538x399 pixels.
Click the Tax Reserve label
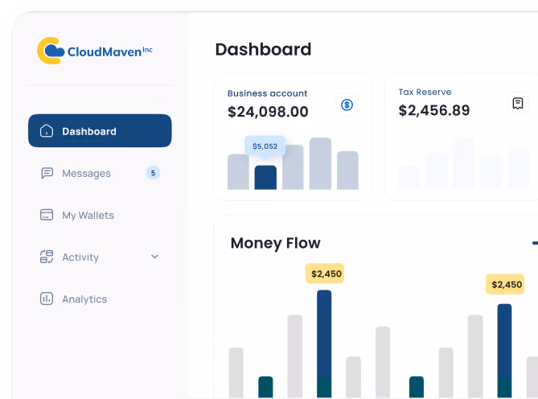(x=425, y=92)
